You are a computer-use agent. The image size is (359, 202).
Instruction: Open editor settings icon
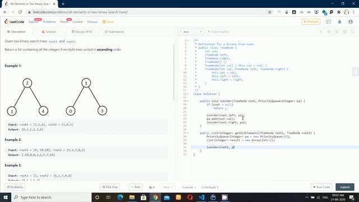[x=344, y=31]
